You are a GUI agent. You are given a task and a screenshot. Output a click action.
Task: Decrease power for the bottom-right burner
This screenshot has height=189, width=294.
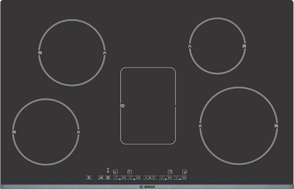click(176, 178)
